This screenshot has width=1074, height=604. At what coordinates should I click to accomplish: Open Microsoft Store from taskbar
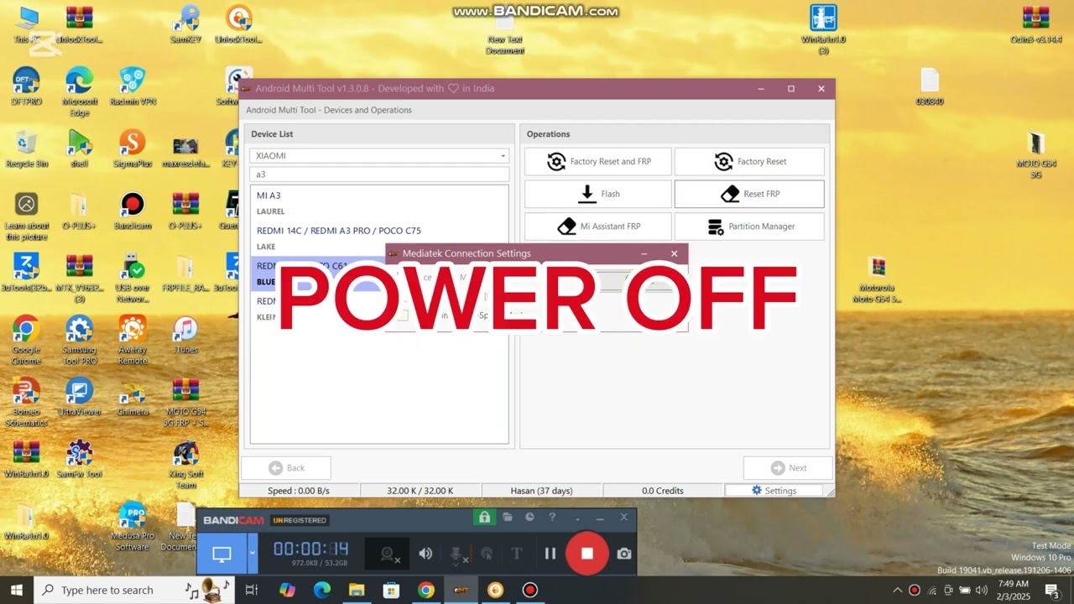[391, 590]
